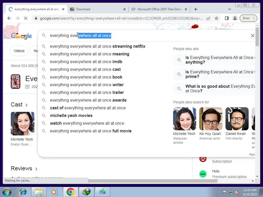Open Windows Media Player from taskbar

[x=54, y=192]
